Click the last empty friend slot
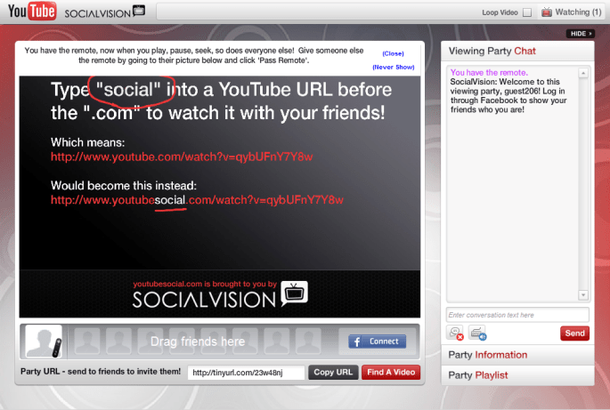This screenshot has width=610, height=410. pos(308,342)
